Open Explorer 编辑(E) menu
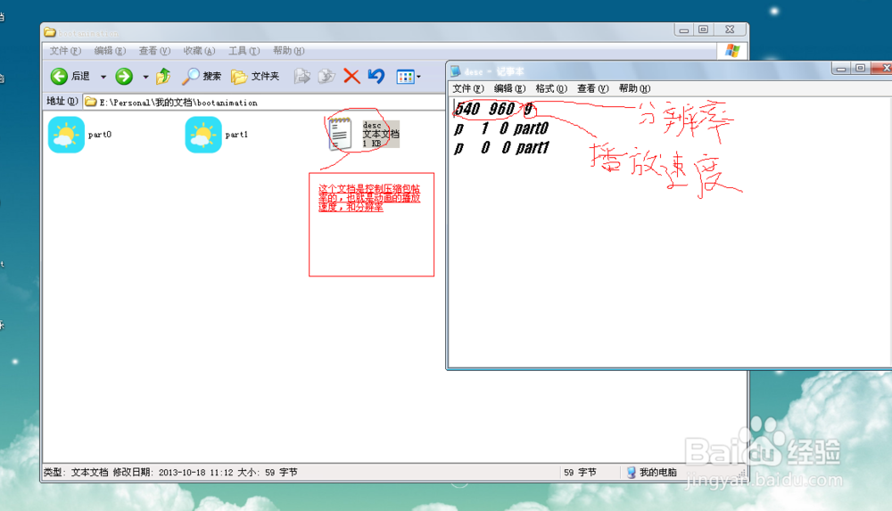892x511 pixels. (x=110, y=51)
